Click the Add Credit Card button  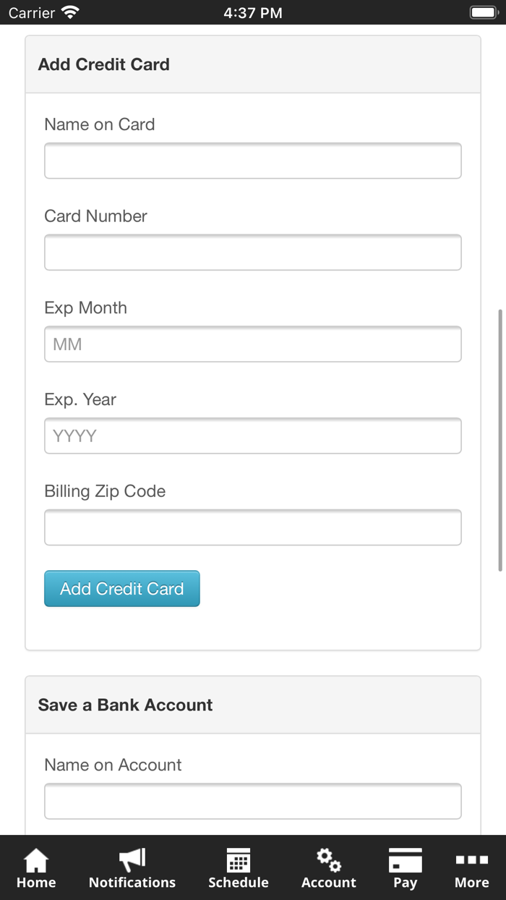pyautogui.click(x=122, y=589)
